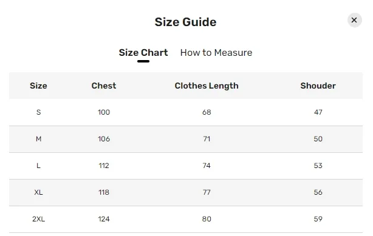Click shoulder value 47 in S row

coord(318,112)
